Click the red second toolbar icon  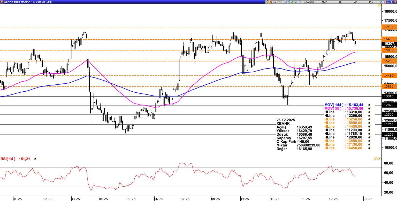[271, 2]
